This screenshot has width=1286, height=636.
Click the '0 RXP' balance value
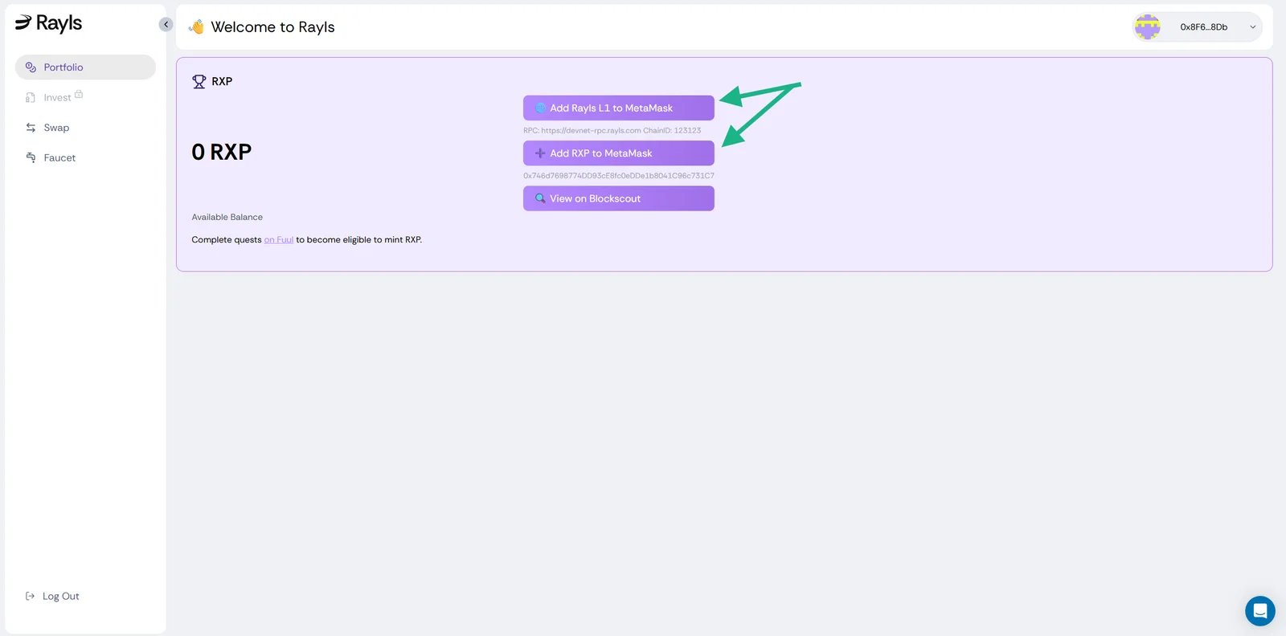click(x=222, y=152)
